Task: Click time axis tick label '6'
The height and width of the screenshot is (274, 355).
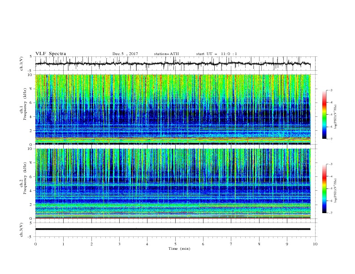Action: (x=203, y=244)
